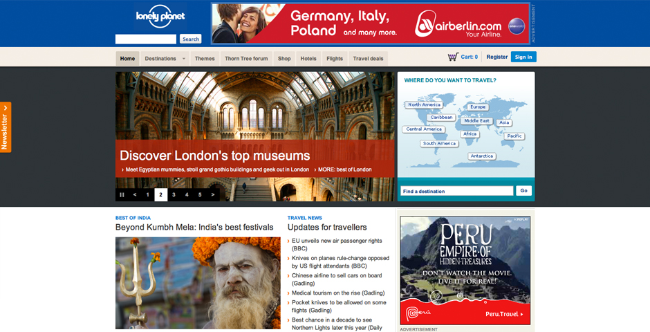Click the airberlin banner advertisement
This screenshot has height=332, width=650.
[371, 24]
